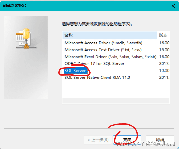
Task: Click the 版本 column header
Action: pyautogui.click(x=163, y=35)
